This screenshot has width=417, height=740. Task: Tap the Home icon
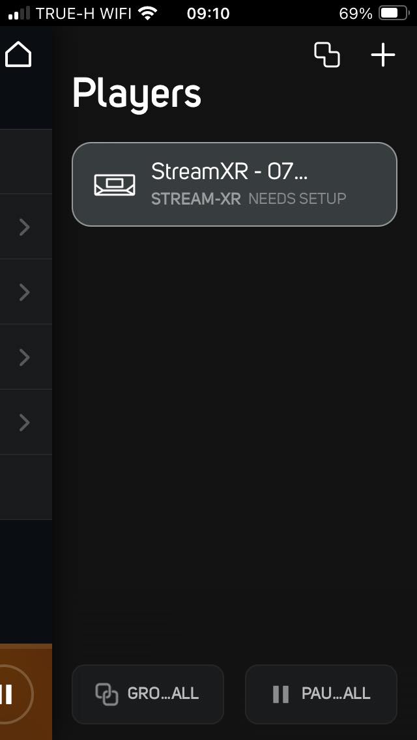18,54
